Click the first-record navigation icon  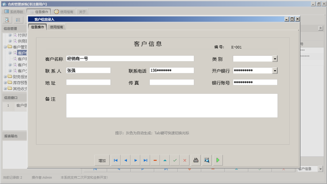click(x=116, y=160)
